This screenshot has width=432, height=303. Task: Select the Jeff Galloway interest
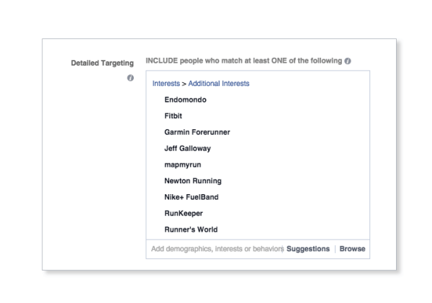(x=187, y=149)
